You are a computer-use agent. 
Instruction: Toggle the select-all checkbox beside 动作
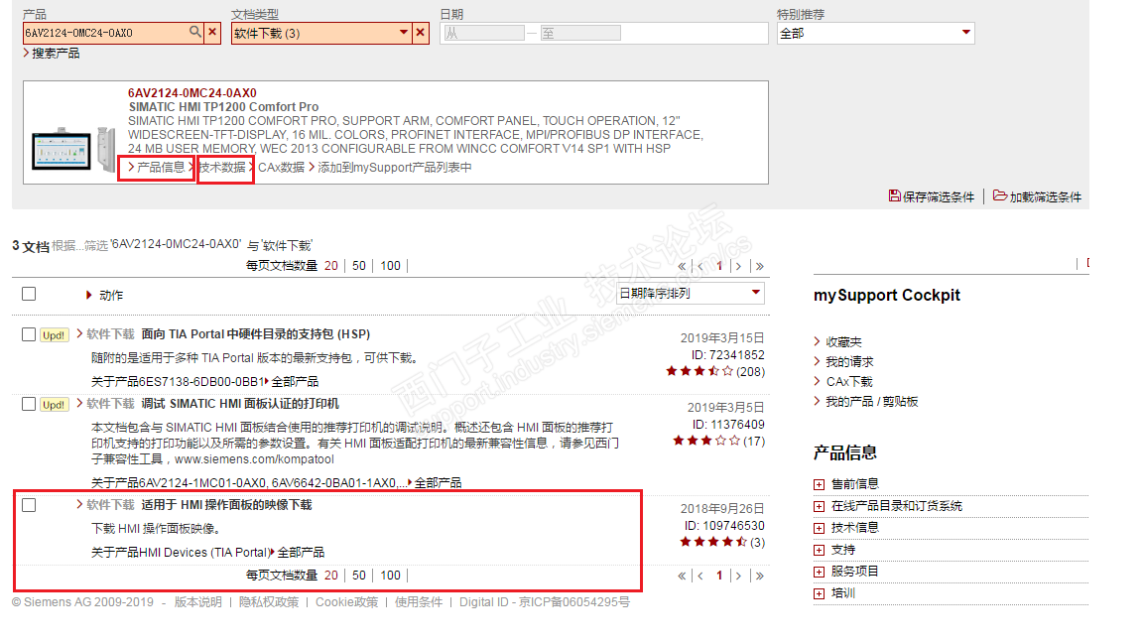tap(29, 294)
